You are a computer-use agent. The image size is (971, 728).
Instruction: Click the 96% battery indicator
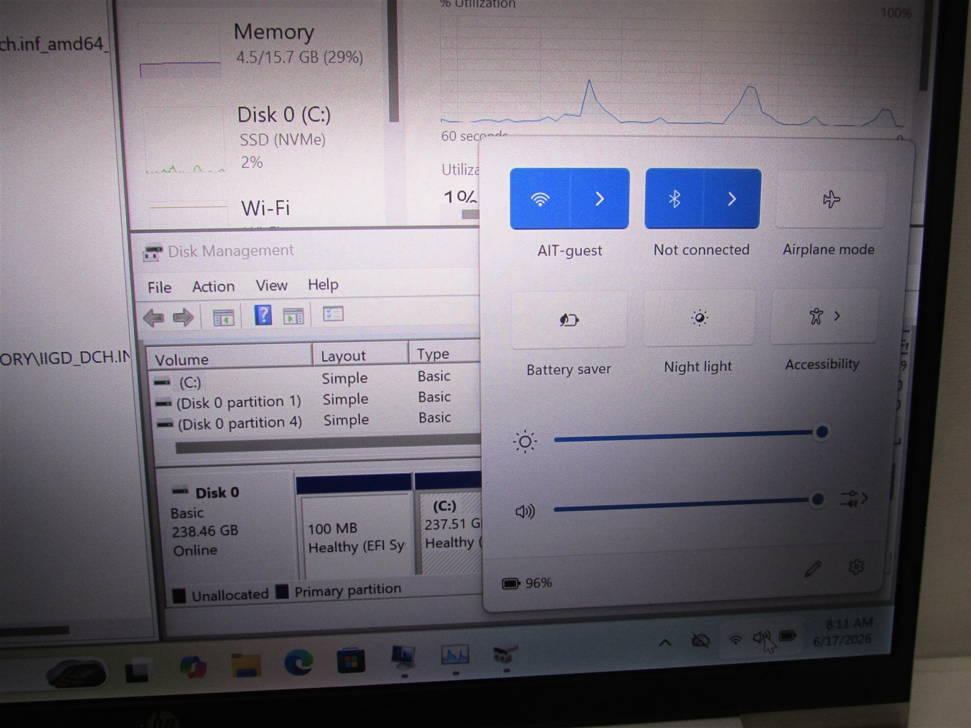click(x=527, y=583)
